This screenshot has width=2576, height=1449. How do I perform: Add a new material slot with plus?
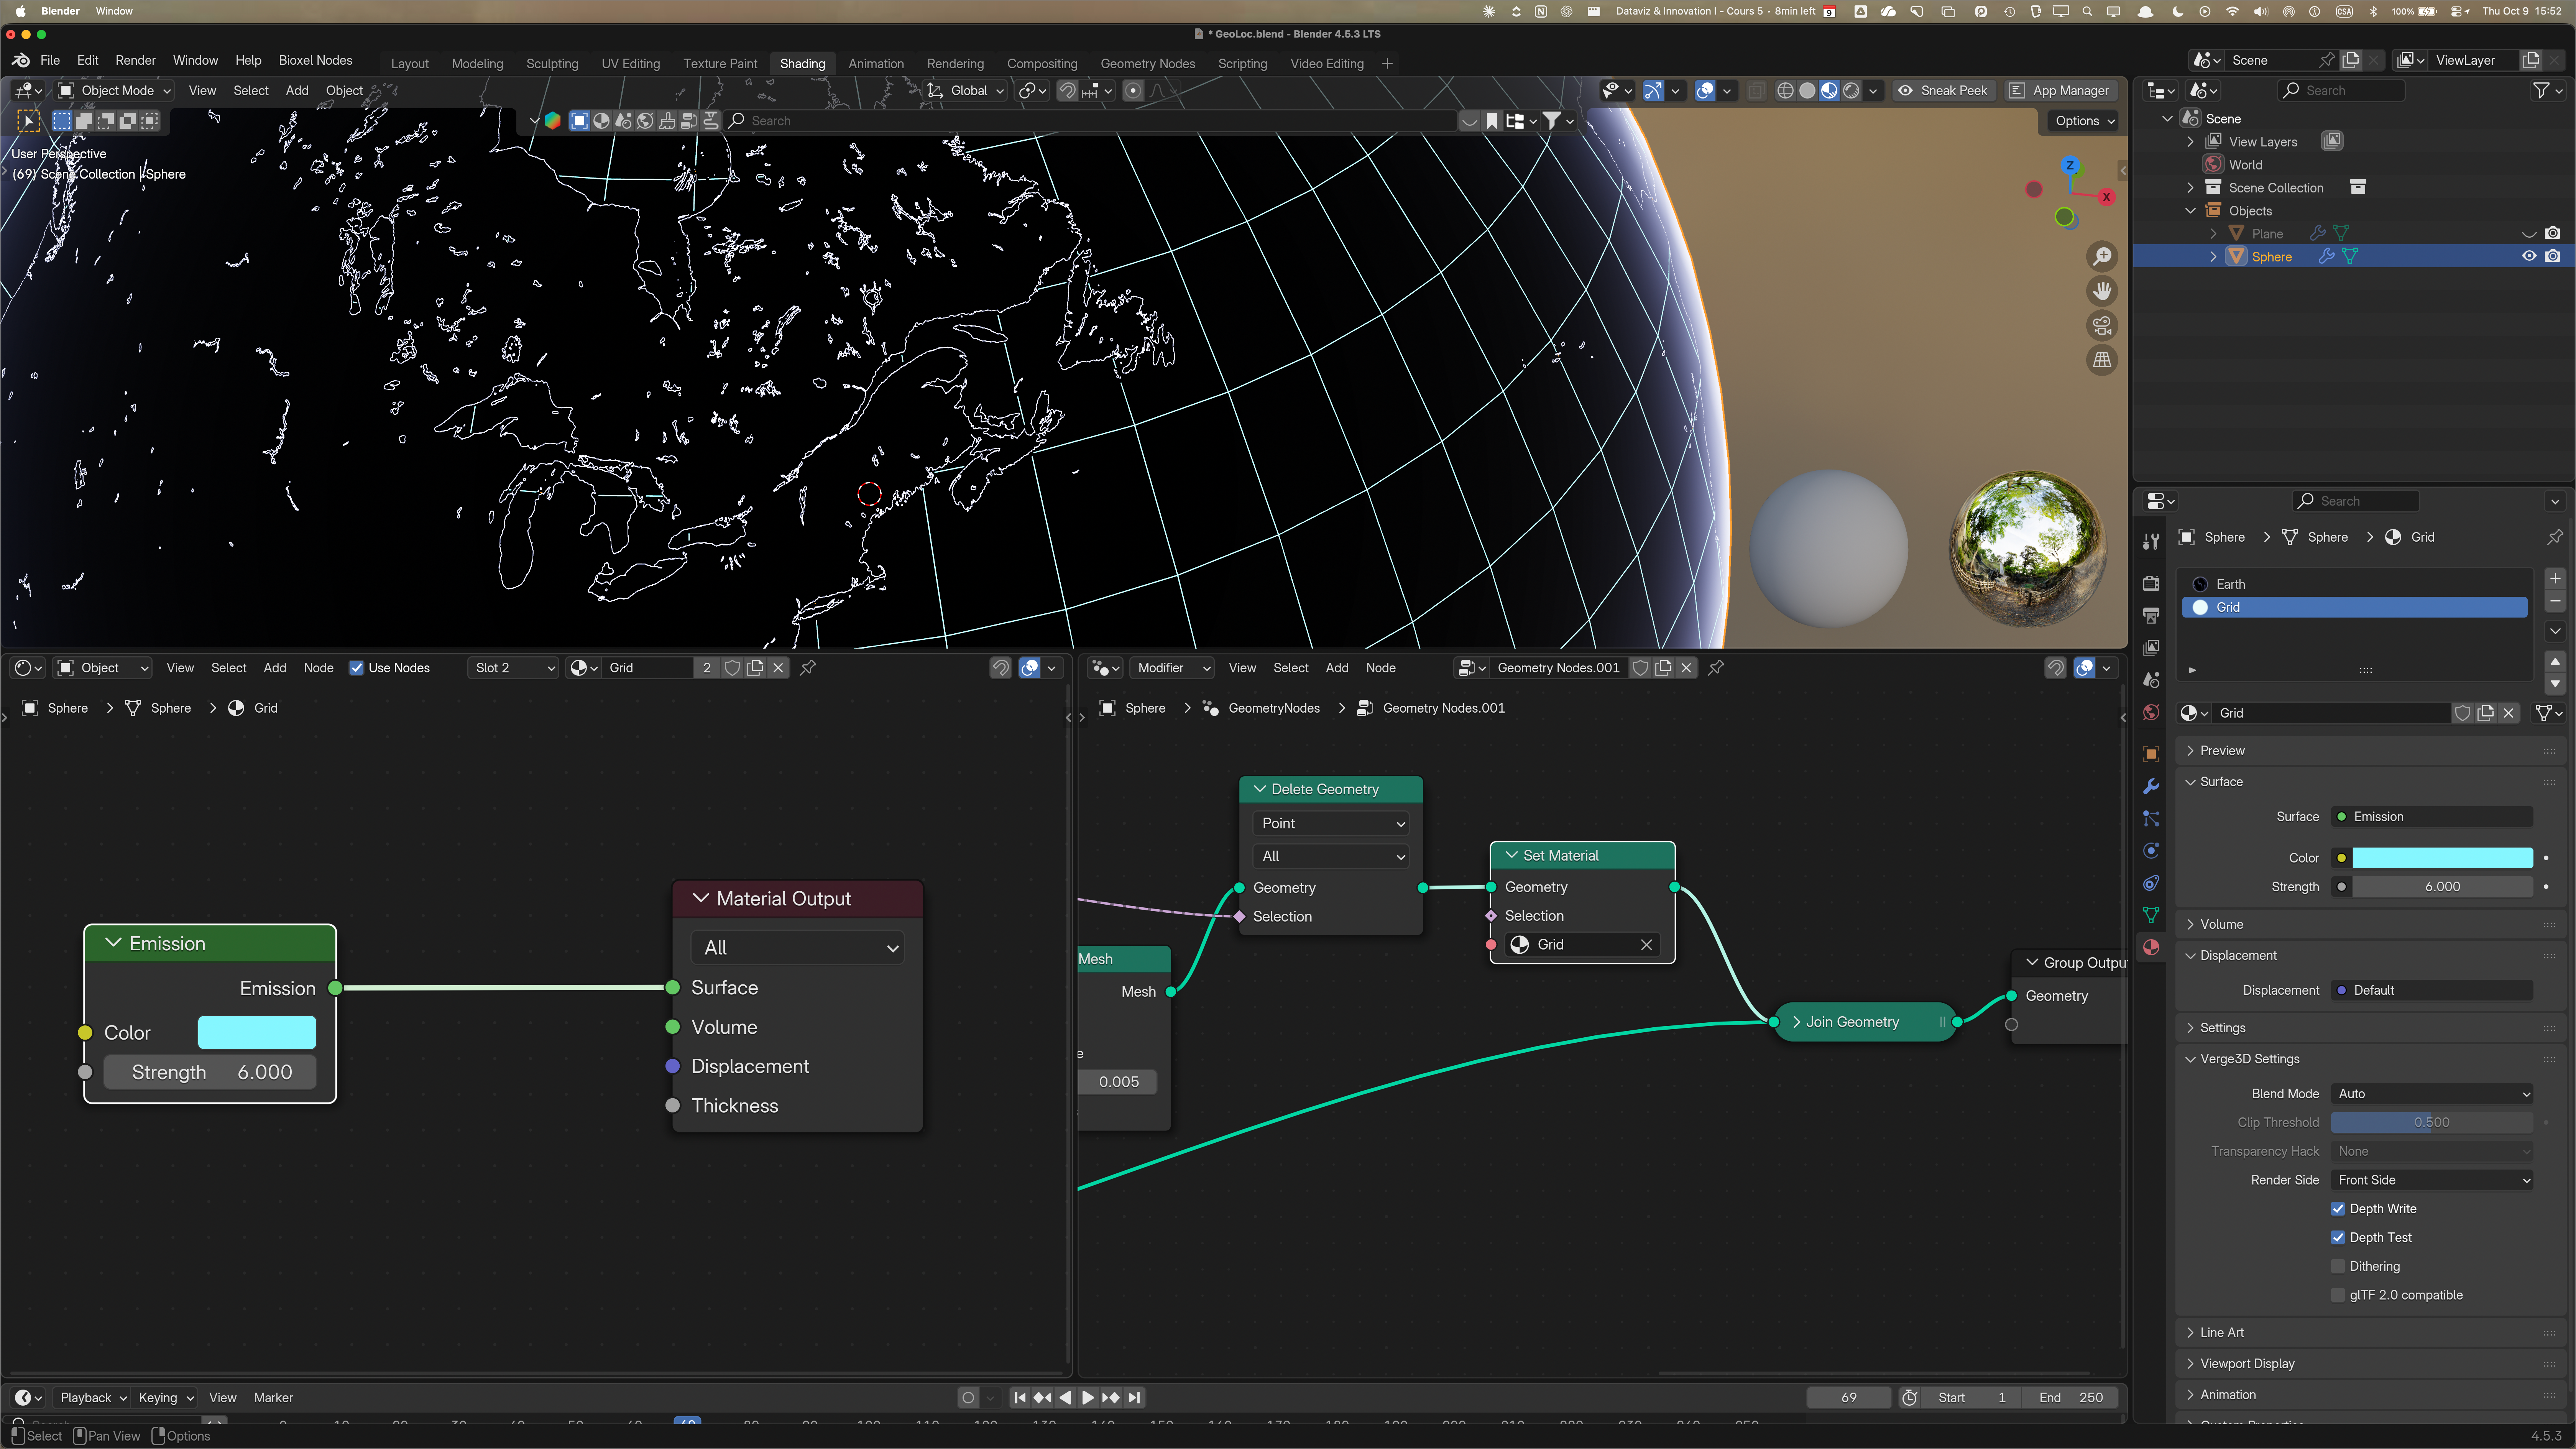pyautogui.click(x=2555, y=578)
